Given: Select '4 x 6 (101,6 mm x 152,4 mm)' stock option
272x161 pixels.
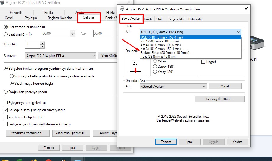Looking at the screenshot, I should pyautogui.click(x=191, y=49).
